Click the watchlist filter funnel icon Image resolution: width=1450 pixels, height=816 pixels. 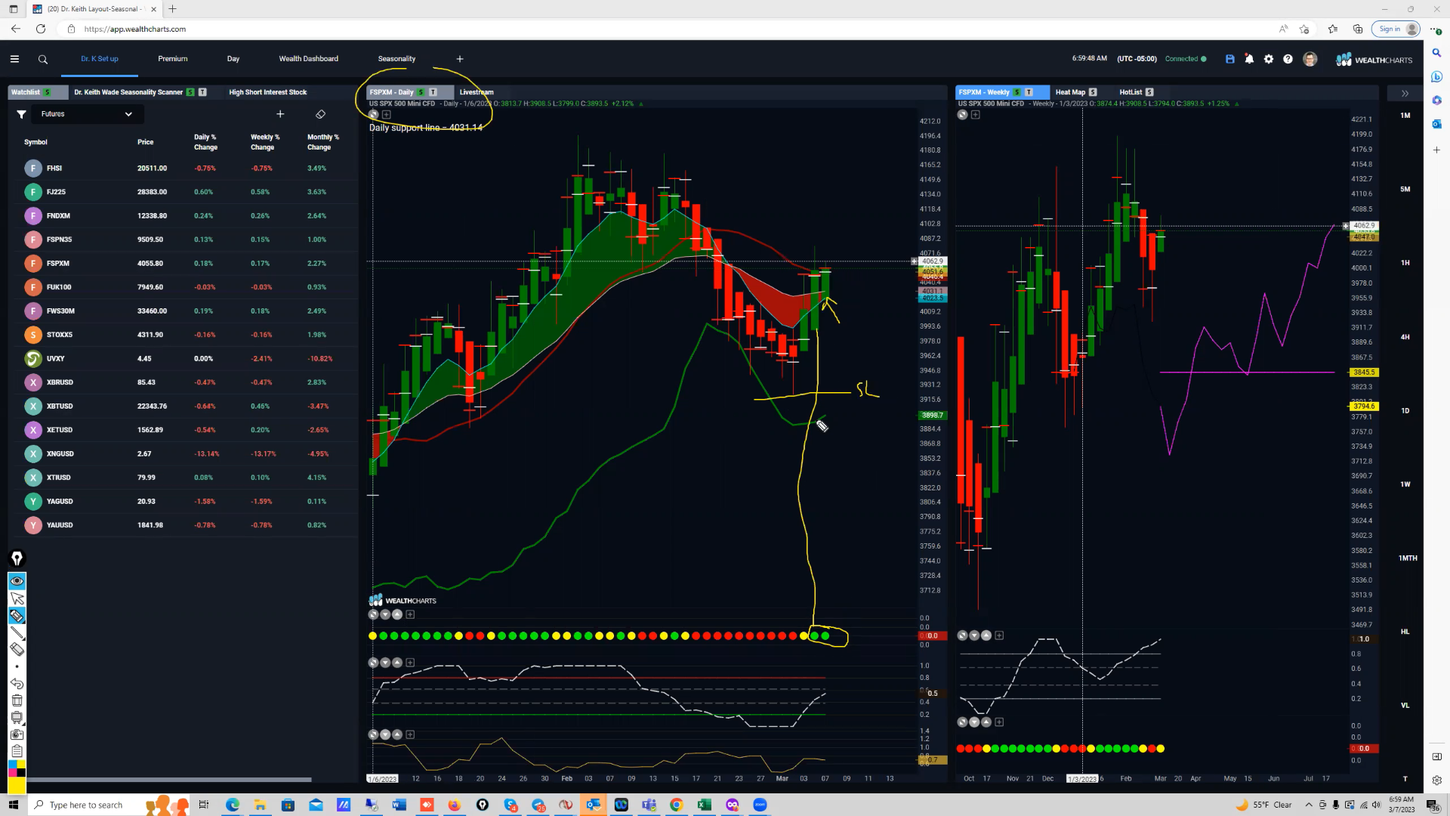coord(21,114)
